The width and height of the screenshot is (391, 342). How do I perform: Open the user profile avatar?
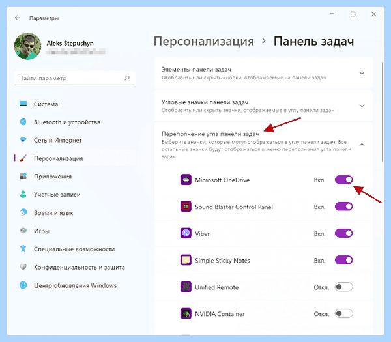pos(27,46)
